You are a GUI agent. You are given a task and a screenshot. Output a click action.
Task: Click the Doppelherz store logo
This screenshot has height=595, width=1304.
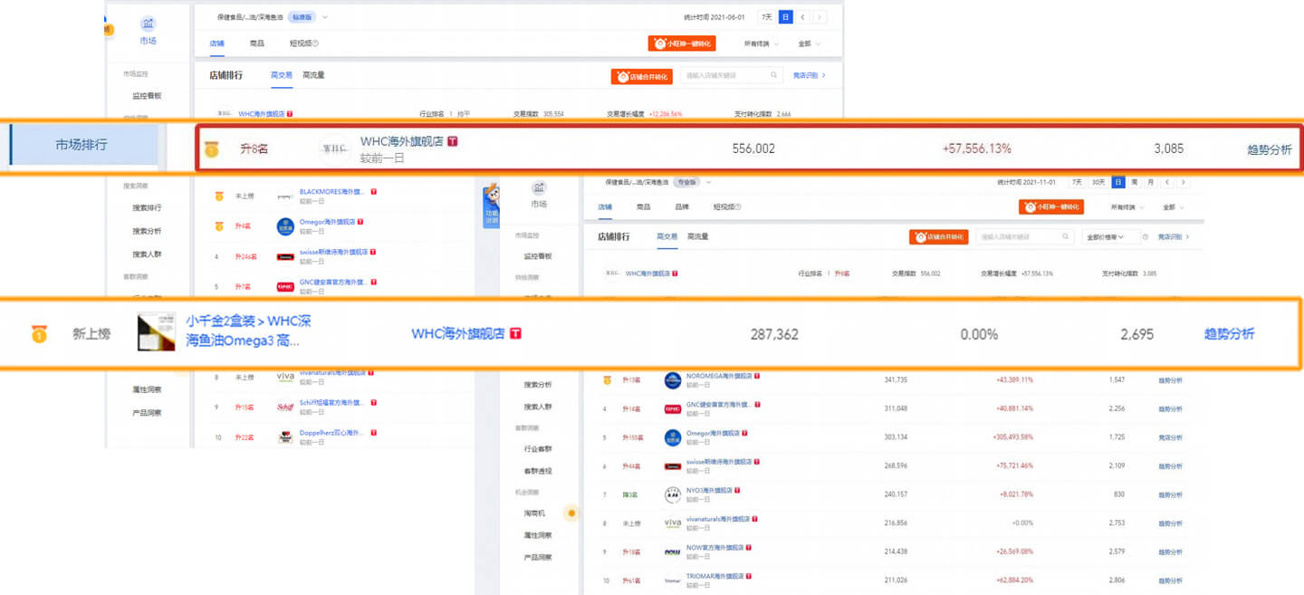click(284, 437)
